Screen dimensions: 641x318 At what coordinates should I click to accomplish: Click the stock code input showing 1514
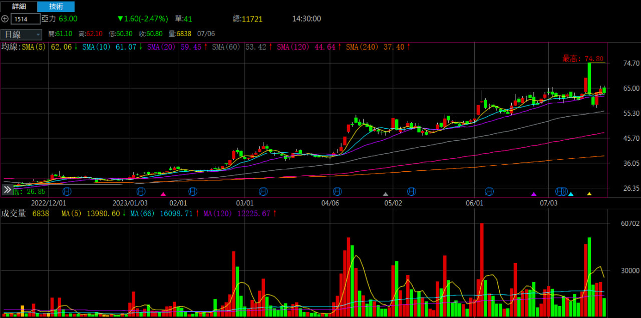(26, 19)
